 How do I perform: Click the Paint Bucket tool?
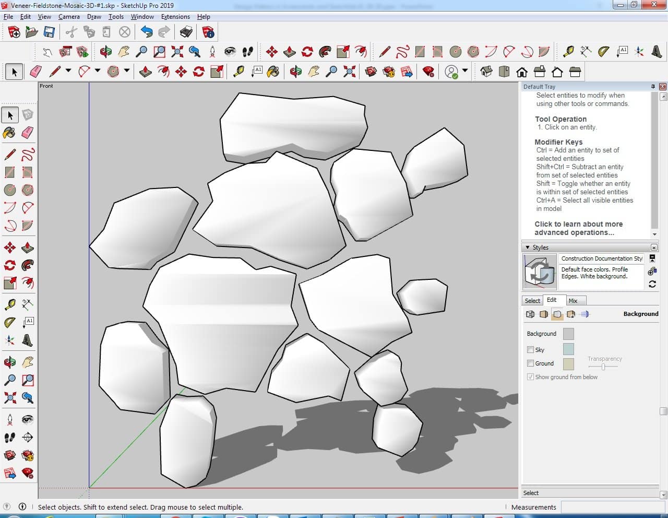point(9,133)
